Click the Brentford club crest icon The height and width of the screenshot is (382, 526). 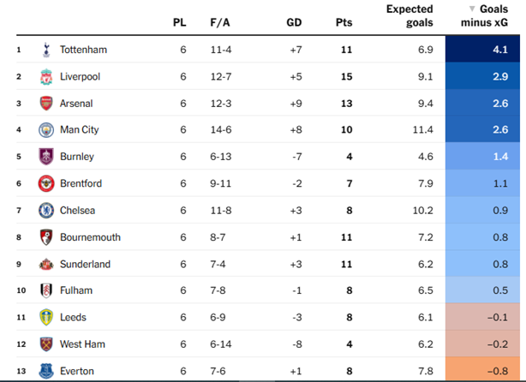[45, 183]
